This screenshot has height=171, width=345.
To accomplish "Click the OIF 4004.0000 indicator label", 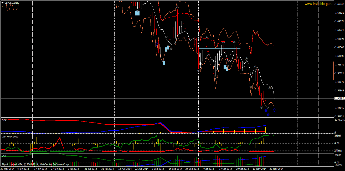I will click(10, 136).
